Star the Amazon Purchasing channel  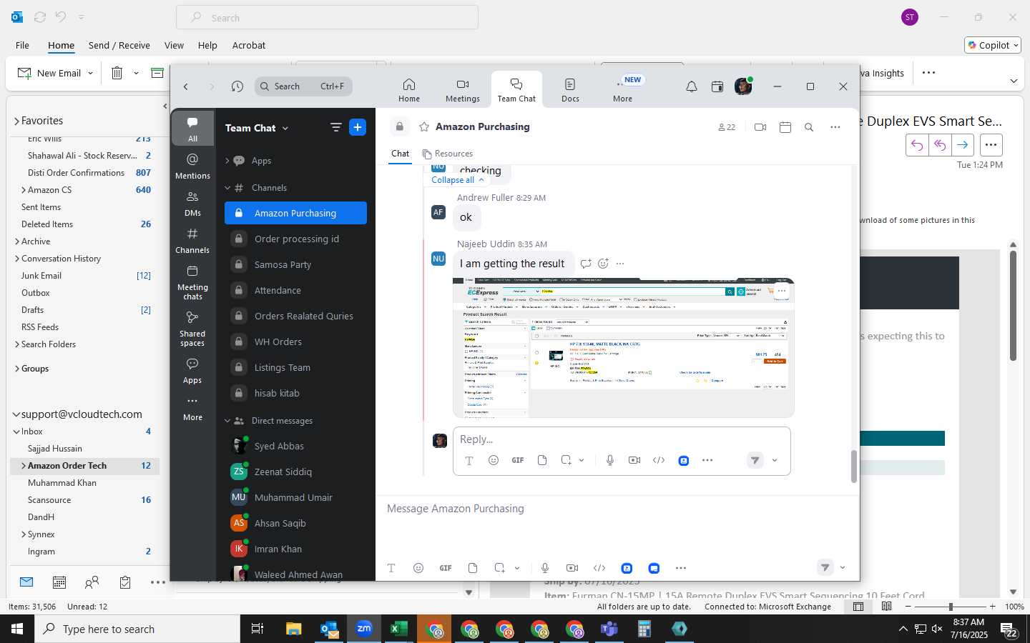click(x=424, y=126)
